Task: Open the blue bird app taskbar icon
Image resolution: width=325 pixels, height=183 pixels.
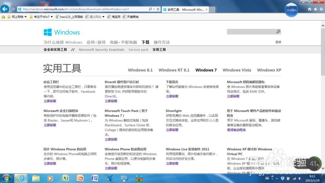Action: [x=110, y=178]
